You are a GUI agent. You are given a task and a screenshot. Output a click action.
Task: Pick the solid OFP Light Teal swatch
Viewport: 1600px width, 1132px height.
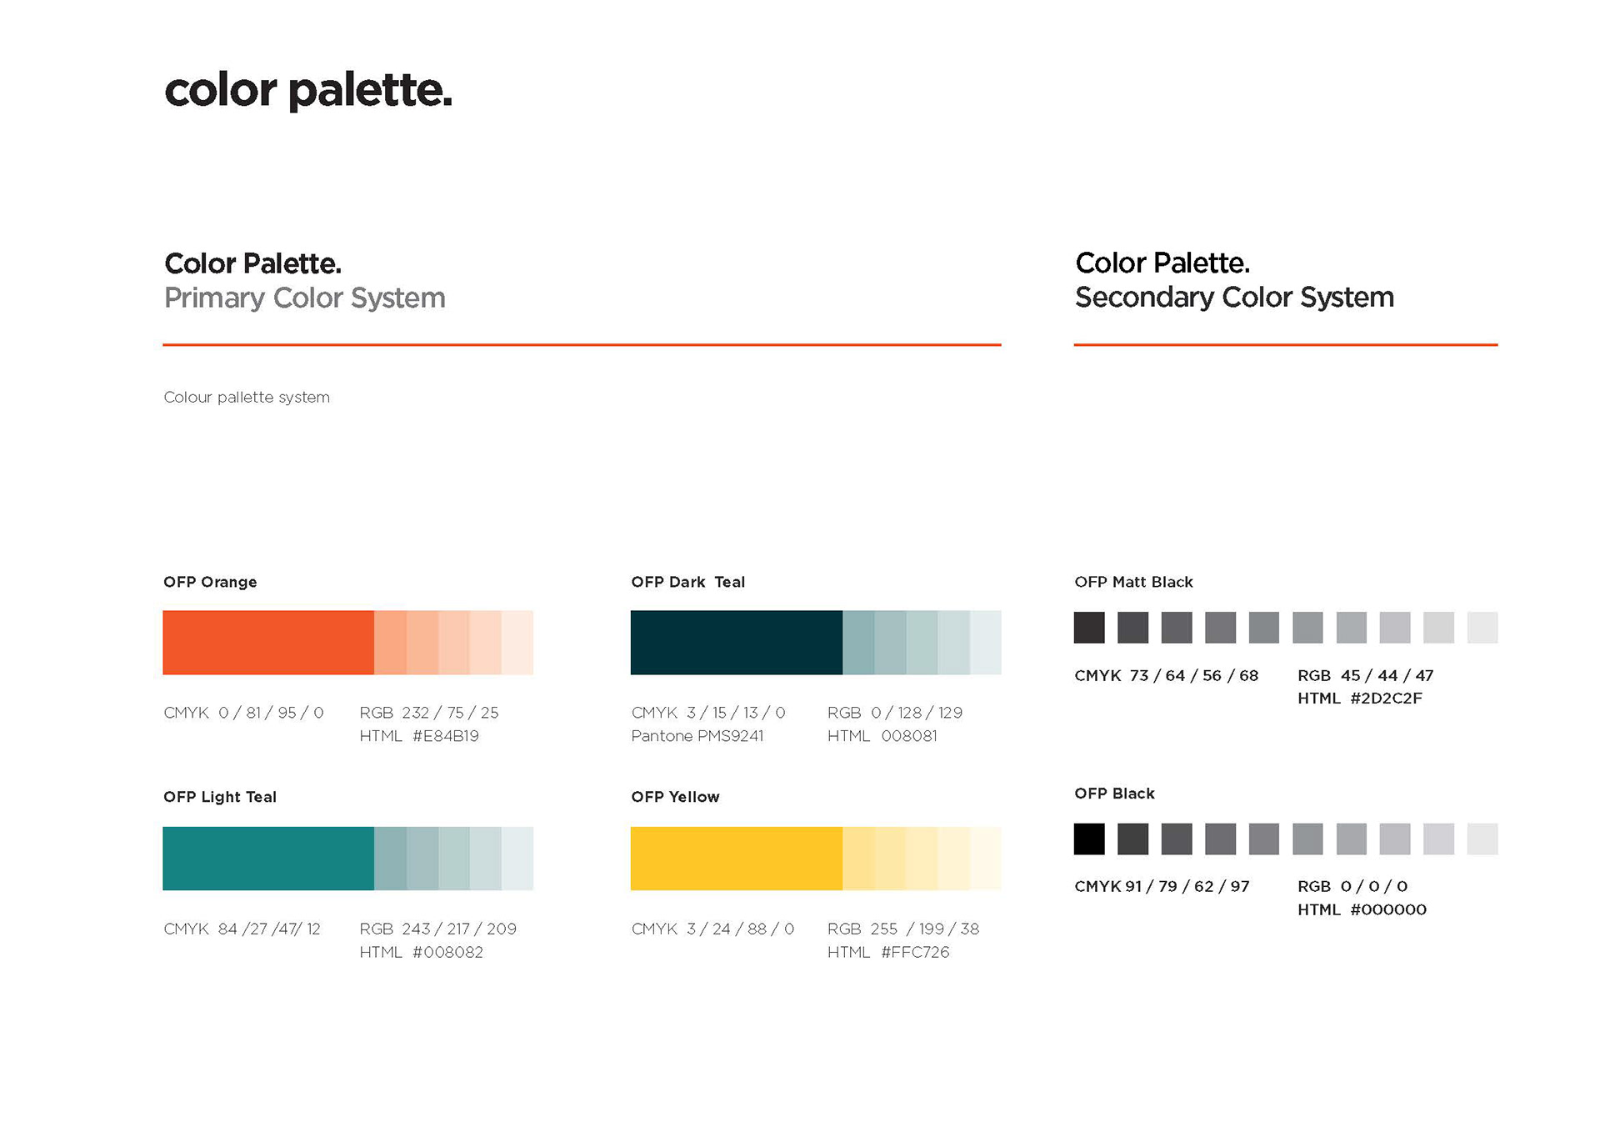point(268,858)
